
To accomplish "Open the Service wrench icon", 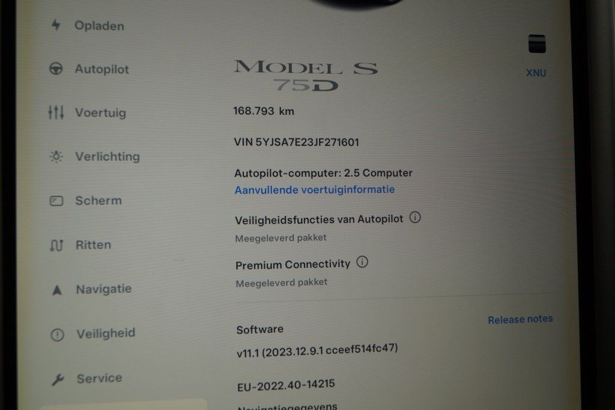I will pos(58,379).
